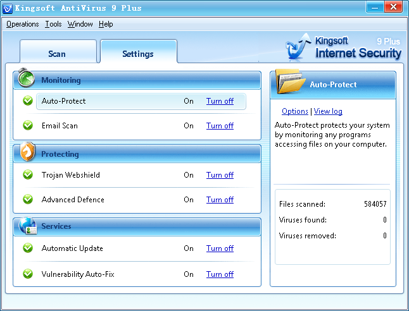The width and height of the screenshot is (409, 311).
Task: Click the Services globe icon
Action: click(28, 226)
